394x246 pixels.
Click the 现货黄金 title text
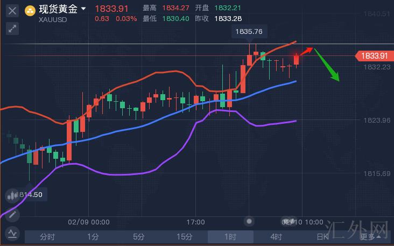pos(58,9)
